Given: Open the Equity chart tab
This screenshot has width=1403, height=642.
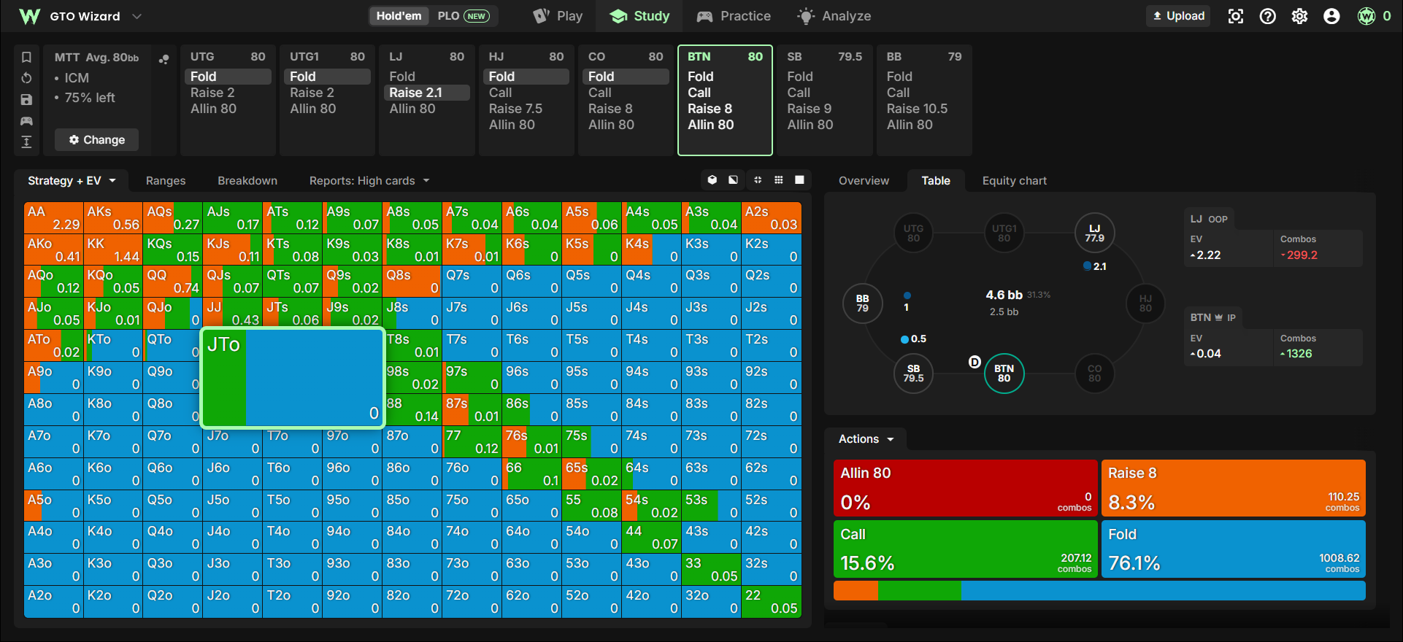Looking at the screenshot, I should [1014, 180].
